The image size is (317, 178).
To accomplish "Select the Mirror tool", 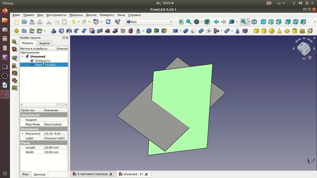I will coord(69,31).
